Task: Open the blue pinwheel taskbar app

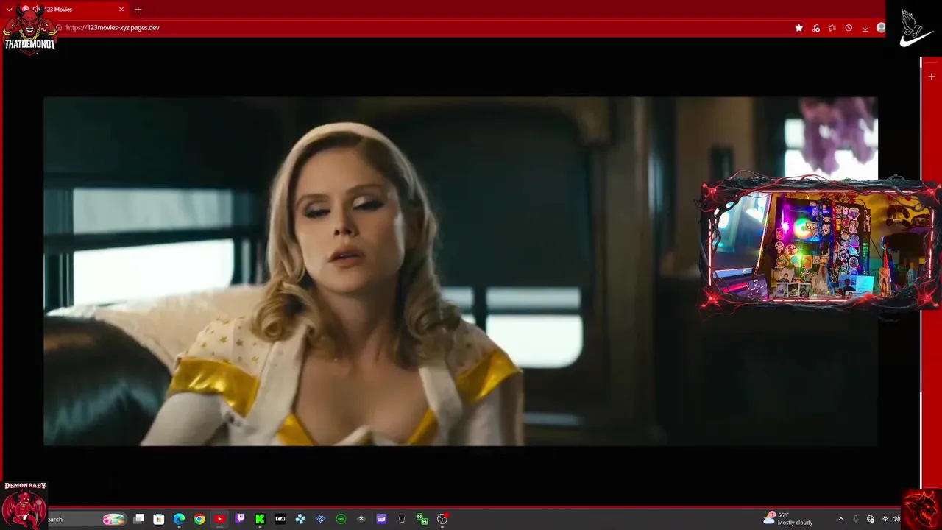Action: [x=300, y=519]
